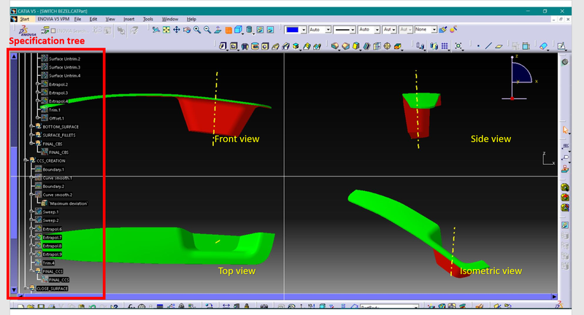Open the Tools menu
Viewport: 584px width, 315px height.
[x=148, y=18]
